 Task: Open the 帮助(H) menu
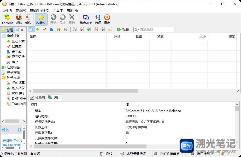[x=72, y=11]
